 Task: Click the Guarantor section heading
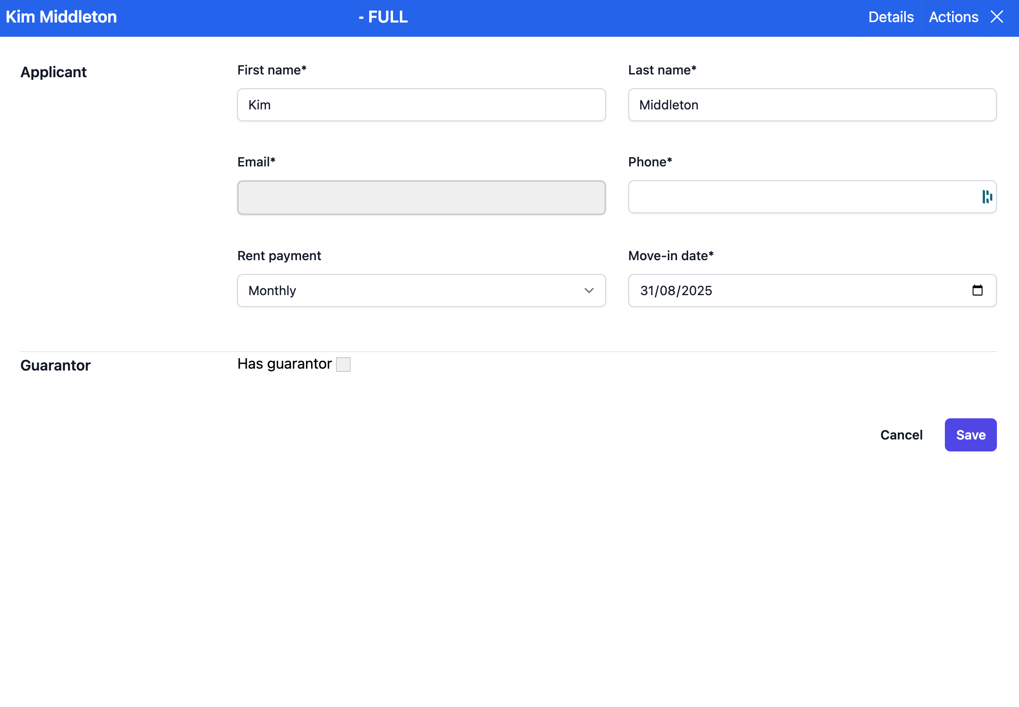(55, 365)
